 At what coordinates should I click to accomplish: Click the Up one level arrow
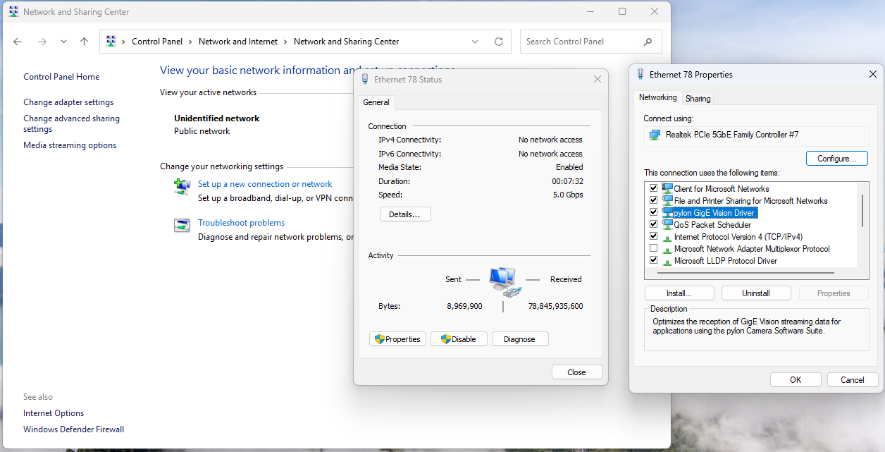click(x=84, y=42)
